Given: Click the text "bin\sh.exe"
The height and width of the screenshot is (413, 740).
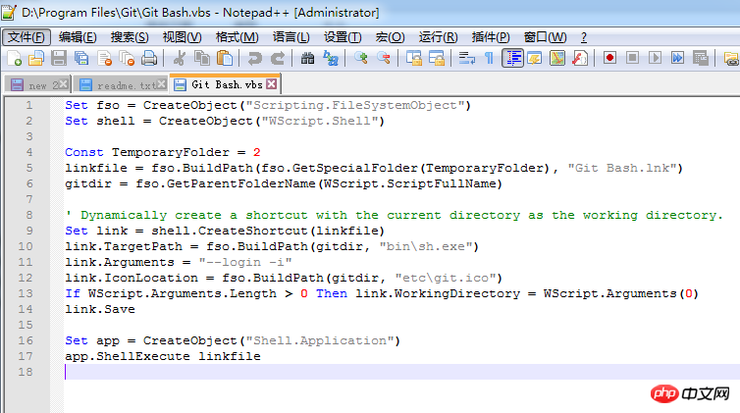Looking at the screenshot, I should [426, 246].
